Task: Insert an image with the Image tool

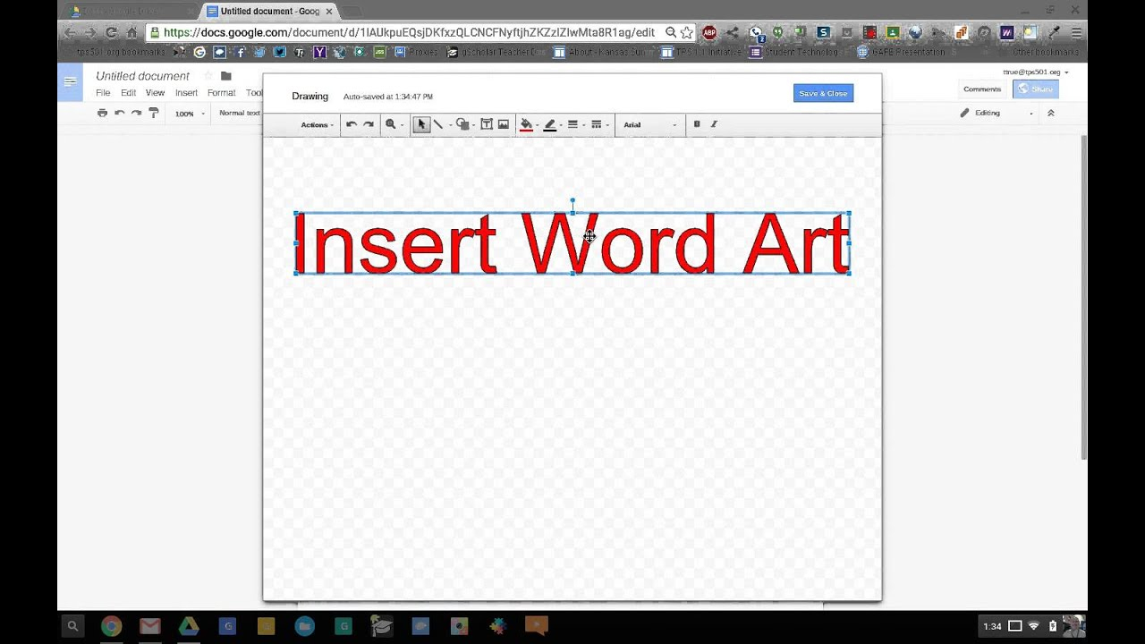Action: [x=504, y=124]
